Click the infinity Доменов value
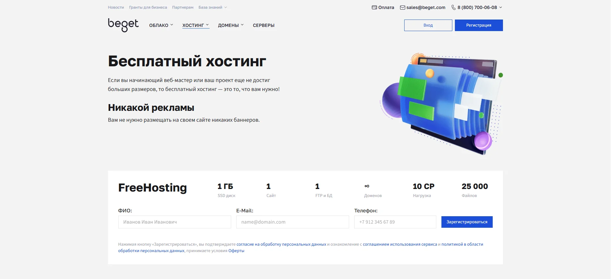This screenshot has height=279, width=611. pos(367,186)
